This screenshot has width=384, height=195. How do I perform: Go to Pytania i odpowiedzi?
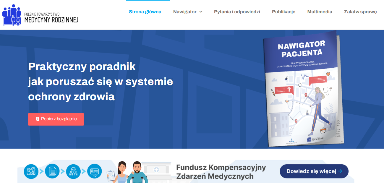click(237, 12)
